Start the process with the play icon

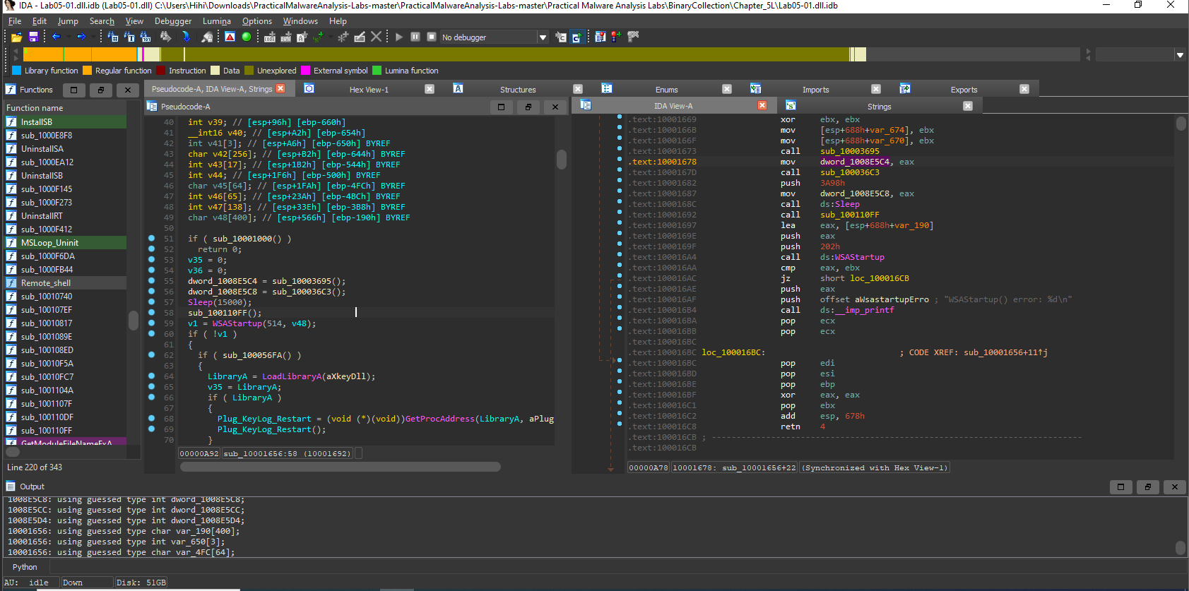point(399,37)
